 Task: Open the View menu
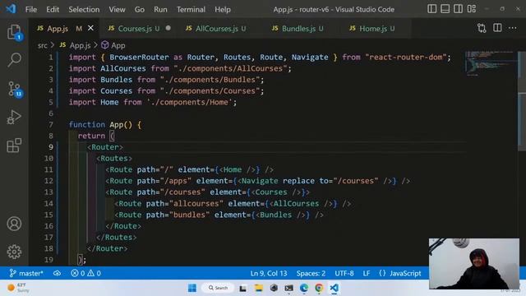[117, 9]
